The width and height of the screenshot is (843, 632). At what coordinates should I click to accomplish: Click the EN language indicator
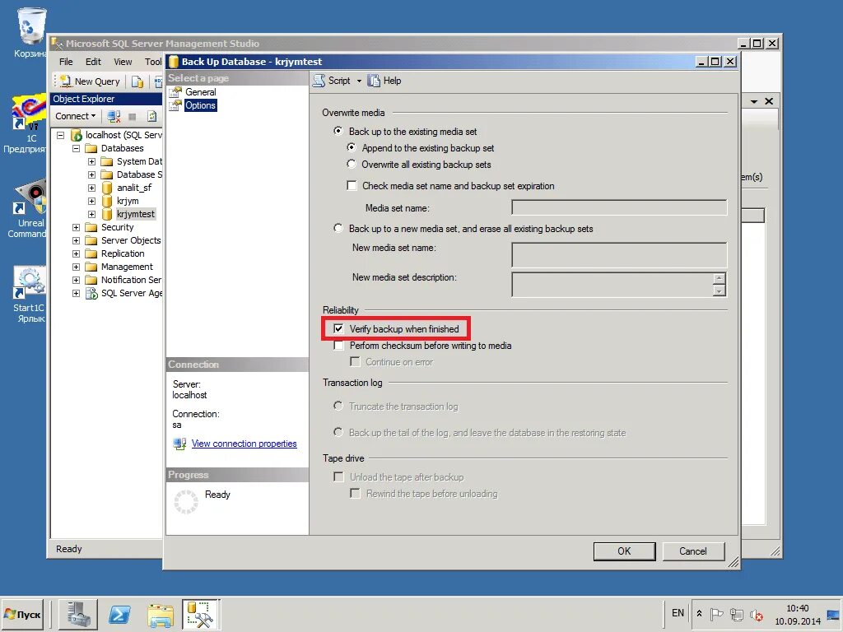(x=678, y=613)
